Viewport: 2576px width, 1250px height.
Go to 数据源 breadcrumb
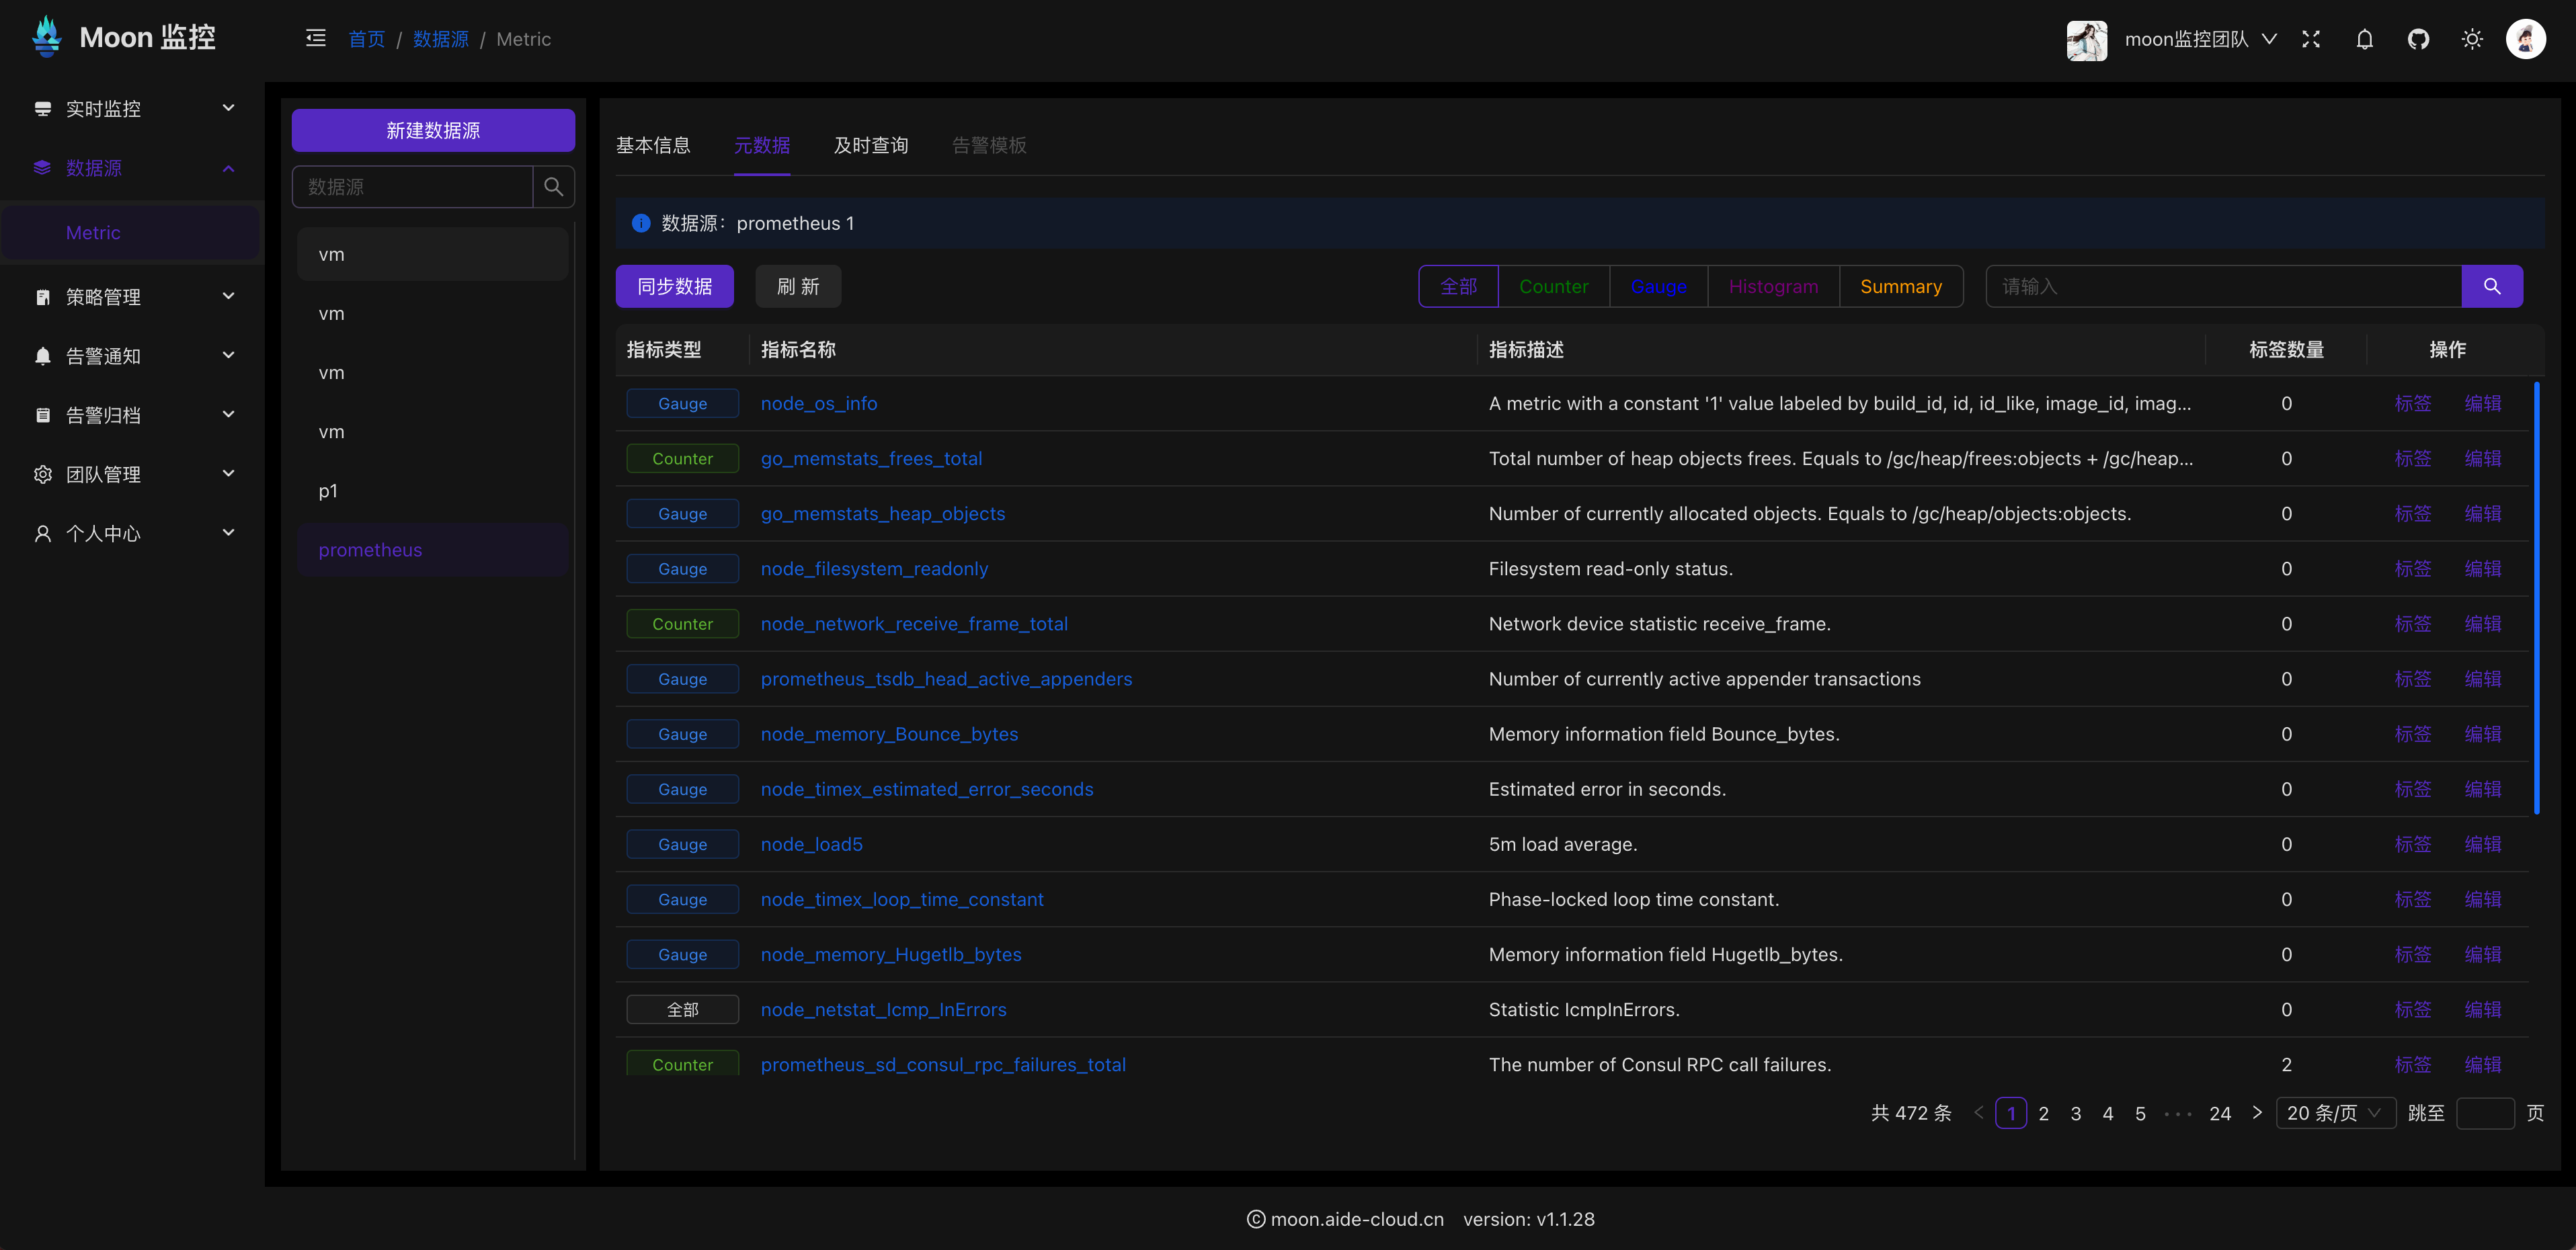(441, 39)
